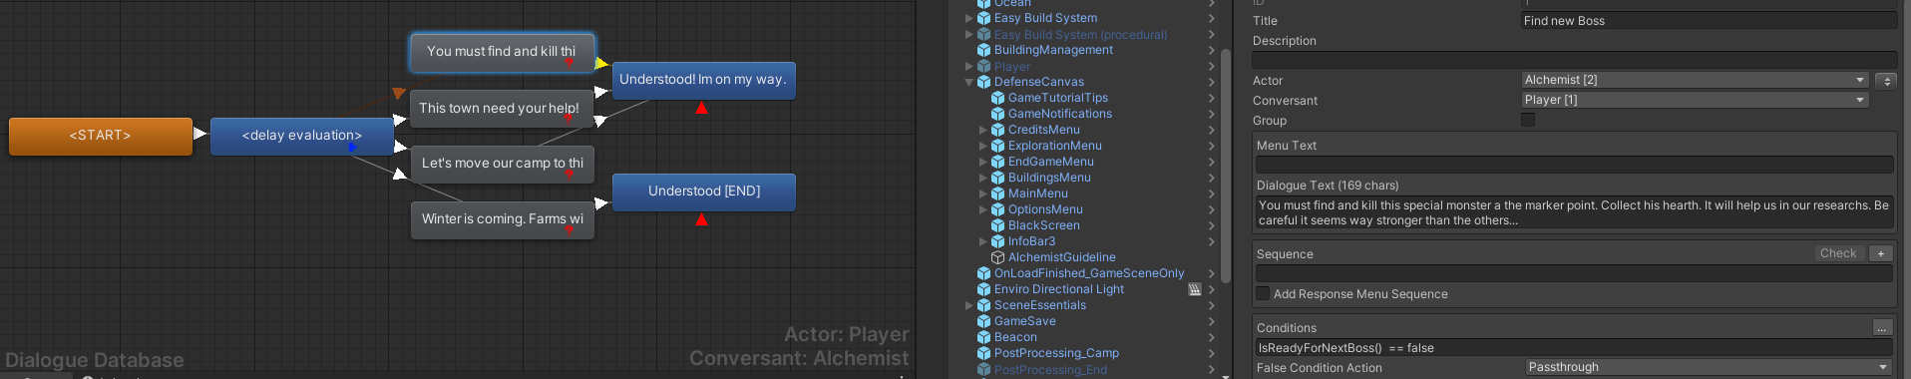Click the Dialogue Text field
Viewport: 1911px width, 379px height.
[x=1575, y=212]
